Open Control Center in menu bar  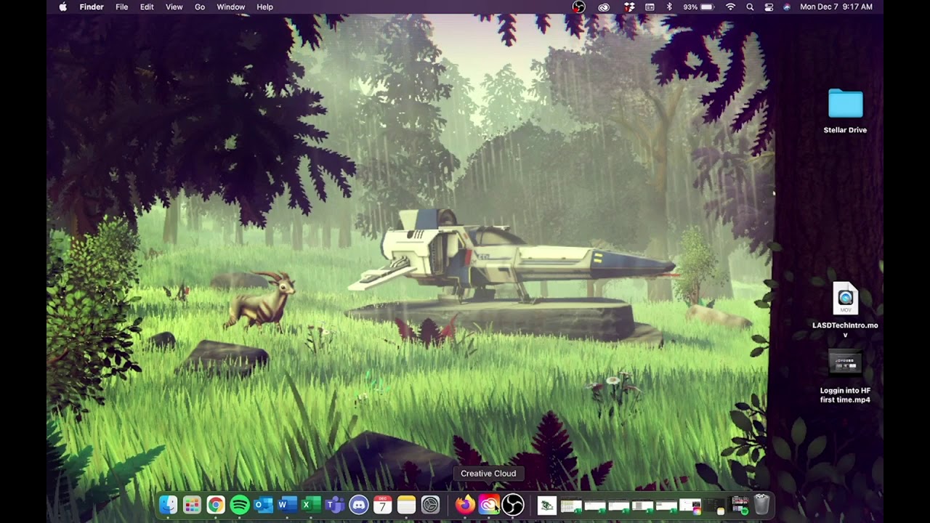769,7
